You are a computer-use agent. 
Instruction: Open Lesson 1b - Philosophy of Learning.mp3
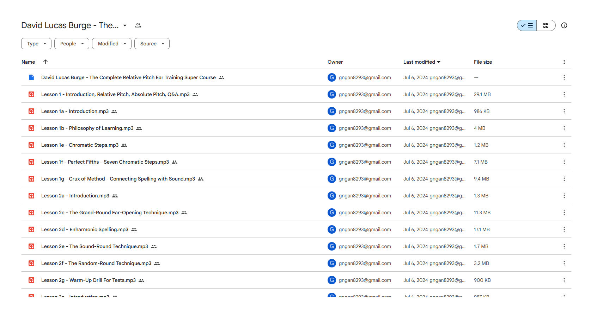coord(87,128)
